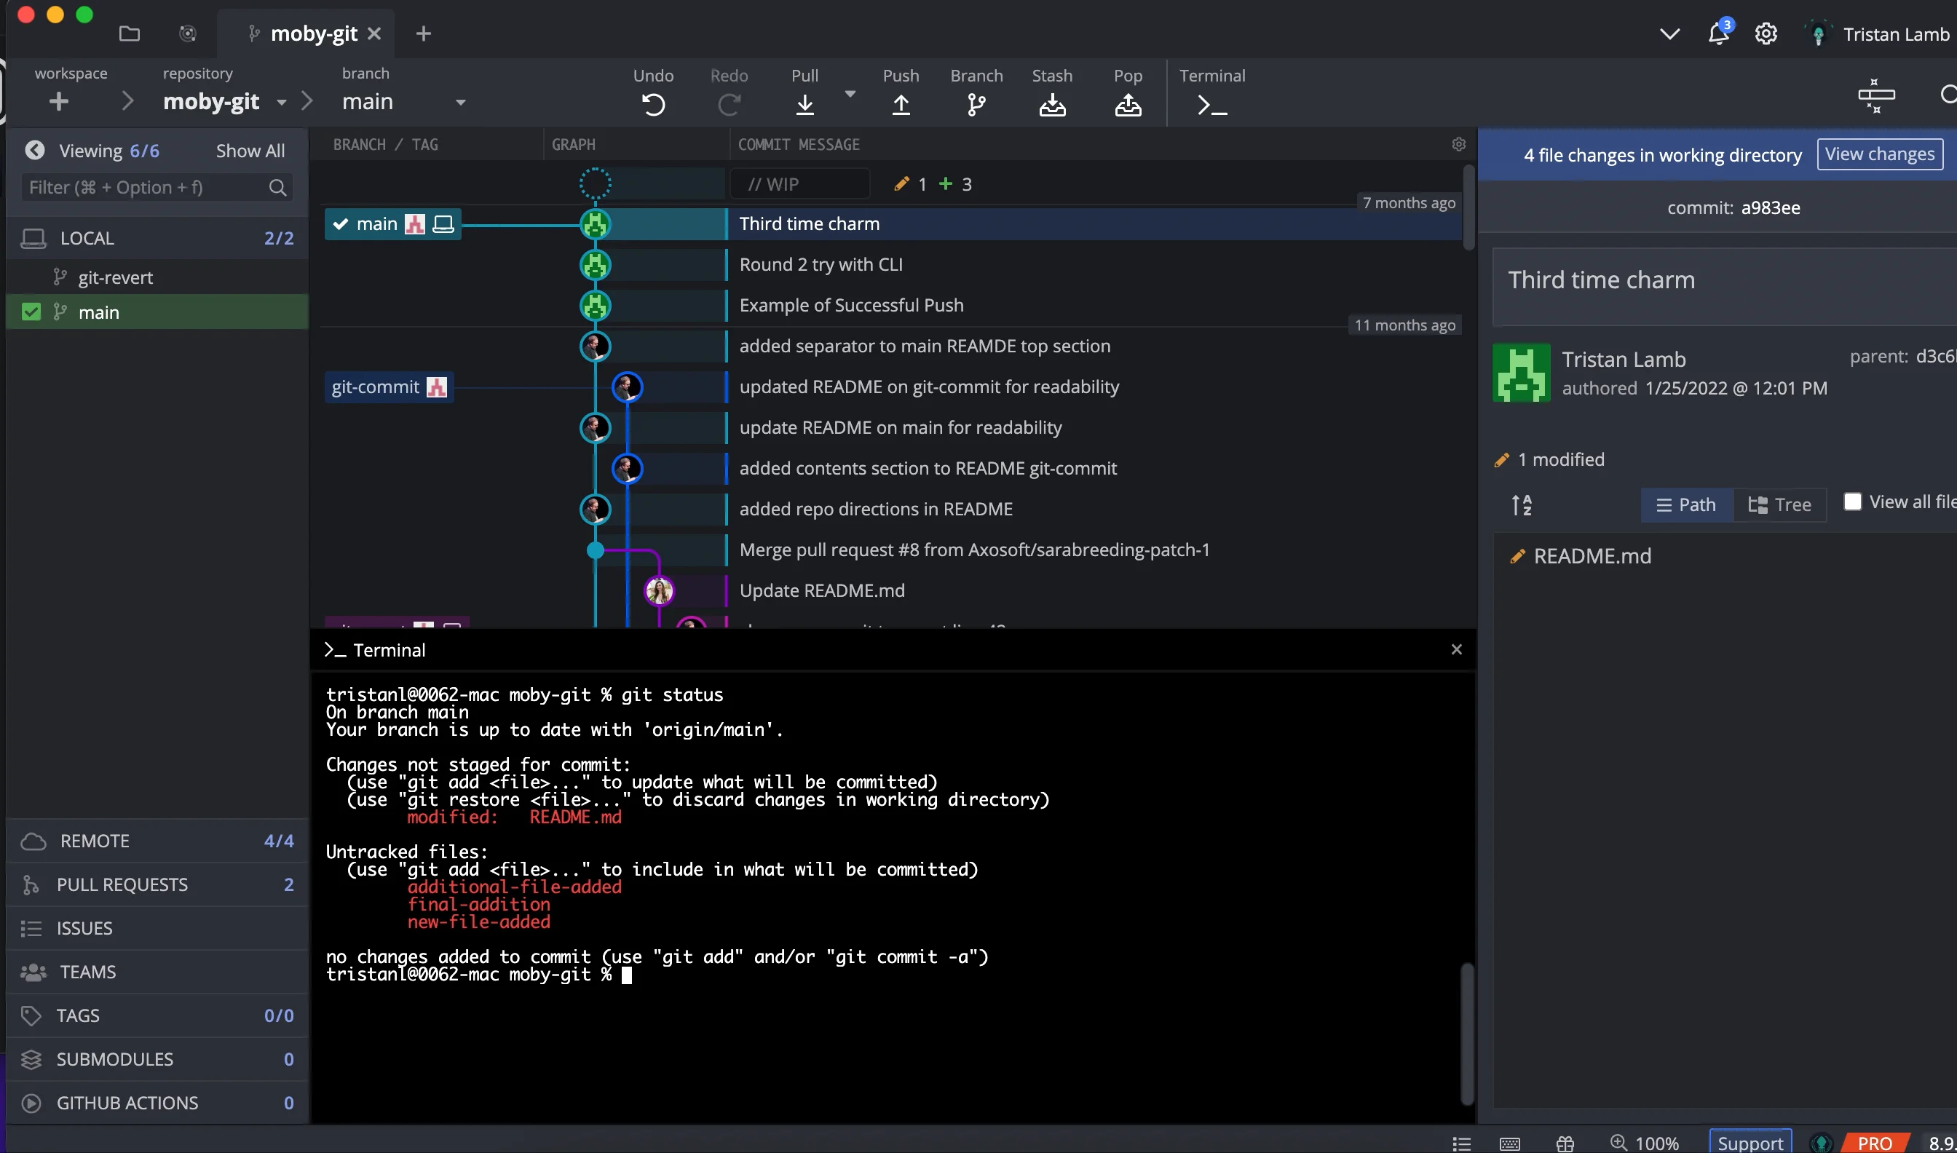Viewport: 1957px width, 1153px height.
Task: Click the Undo toolbar icon
Action: tap(652, 104)
